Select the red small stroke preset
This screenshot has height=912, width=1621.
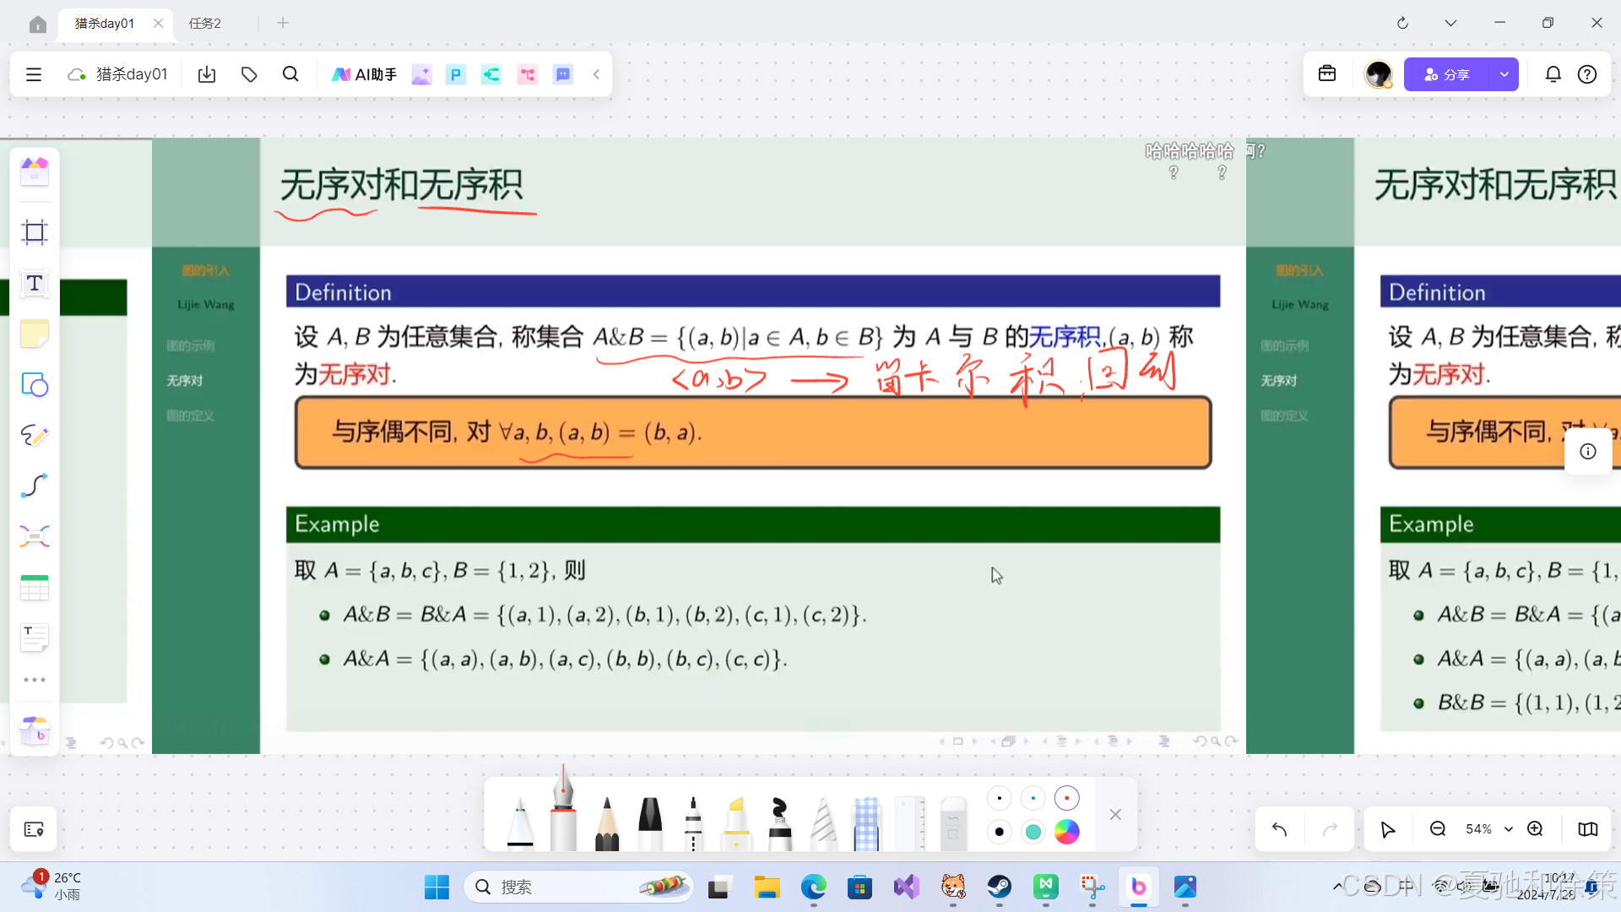[1066, 798]
